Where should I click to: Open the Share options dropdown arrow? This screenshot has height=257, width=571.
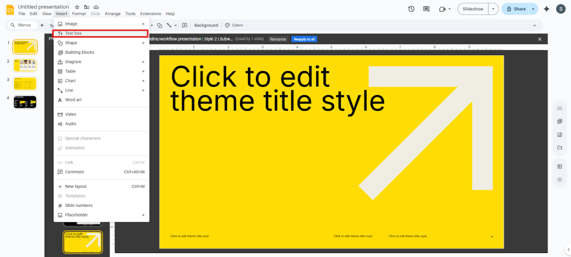click(x=533, y=9)
